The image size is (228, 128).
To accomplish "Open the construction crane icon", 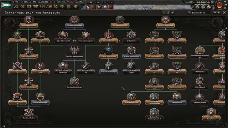I will 49,6.
